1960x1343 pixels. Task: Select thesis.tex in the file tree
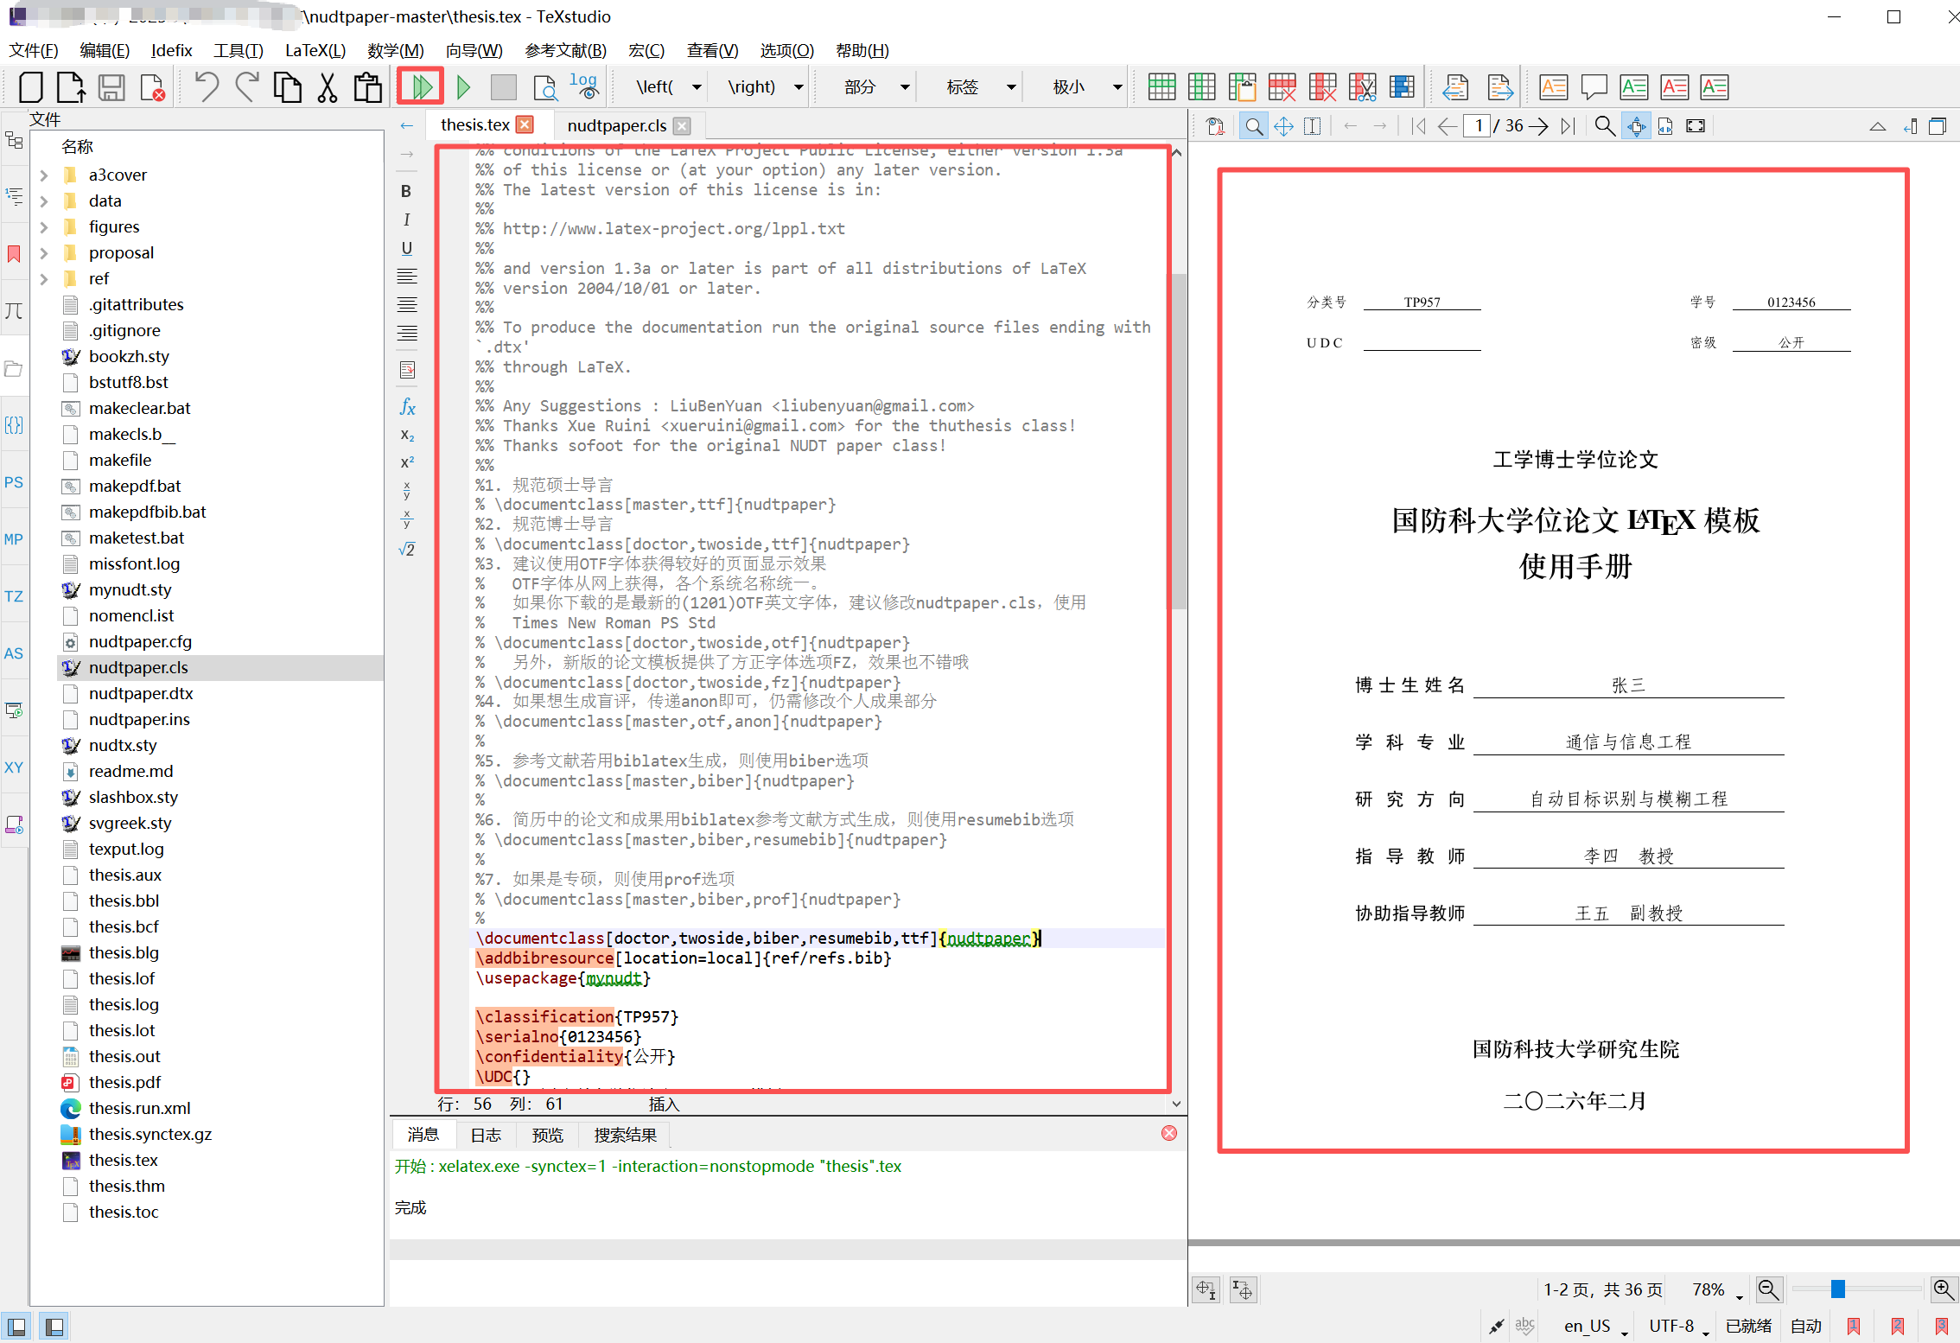pos(123,1160)
